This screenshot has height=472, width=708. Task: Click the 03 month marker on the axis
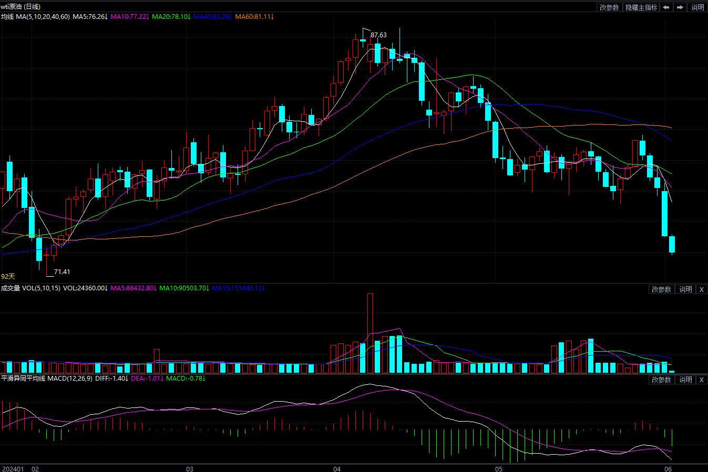[x=190, y=468]
